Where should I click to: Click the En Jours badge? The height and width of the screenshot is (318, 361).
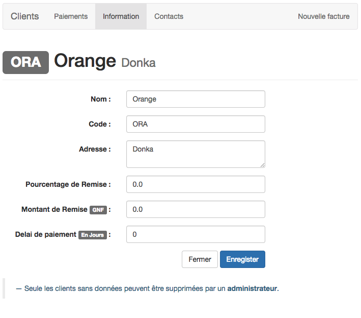93,235
